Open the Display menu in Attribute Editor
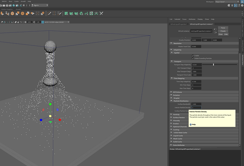The width and height of the screenshot is (244, 166). point(200,19)
